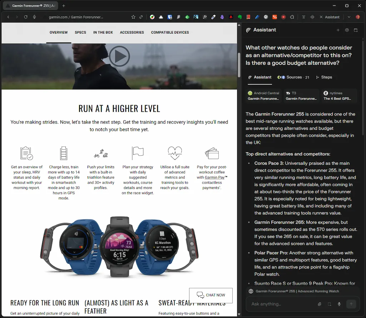The width and height of the screenshot is (366, 318).
Task: Select the COMPATIBLE DEVICES tab
Action: point(170,32)
